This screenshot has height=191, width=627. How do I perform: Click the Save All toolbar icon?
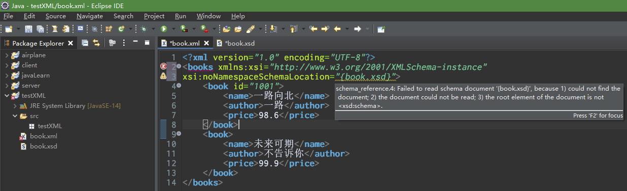[40, 29]
